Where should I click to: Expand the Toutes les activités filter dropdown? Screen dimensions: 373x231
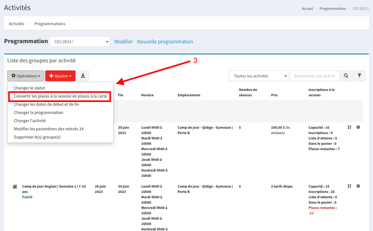[x=258, y=76]
